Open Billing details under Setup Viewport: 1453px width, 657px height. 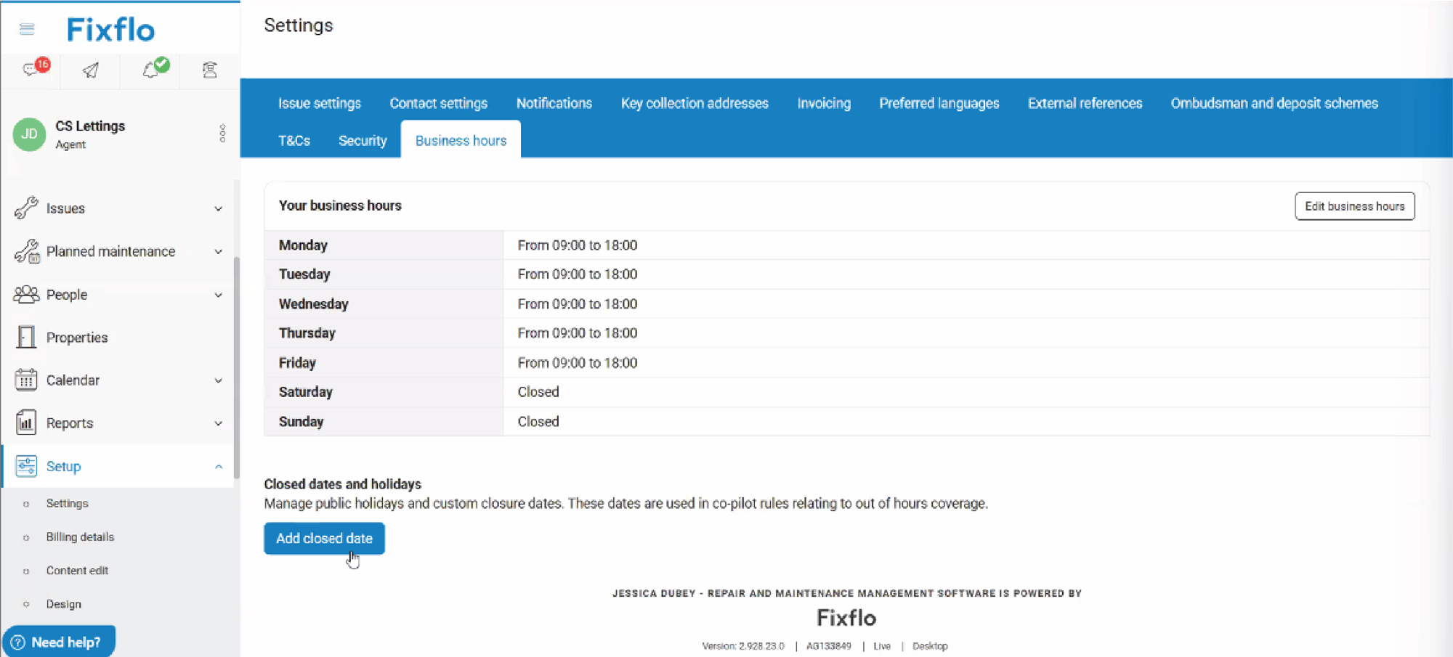(x=80, y=537)
